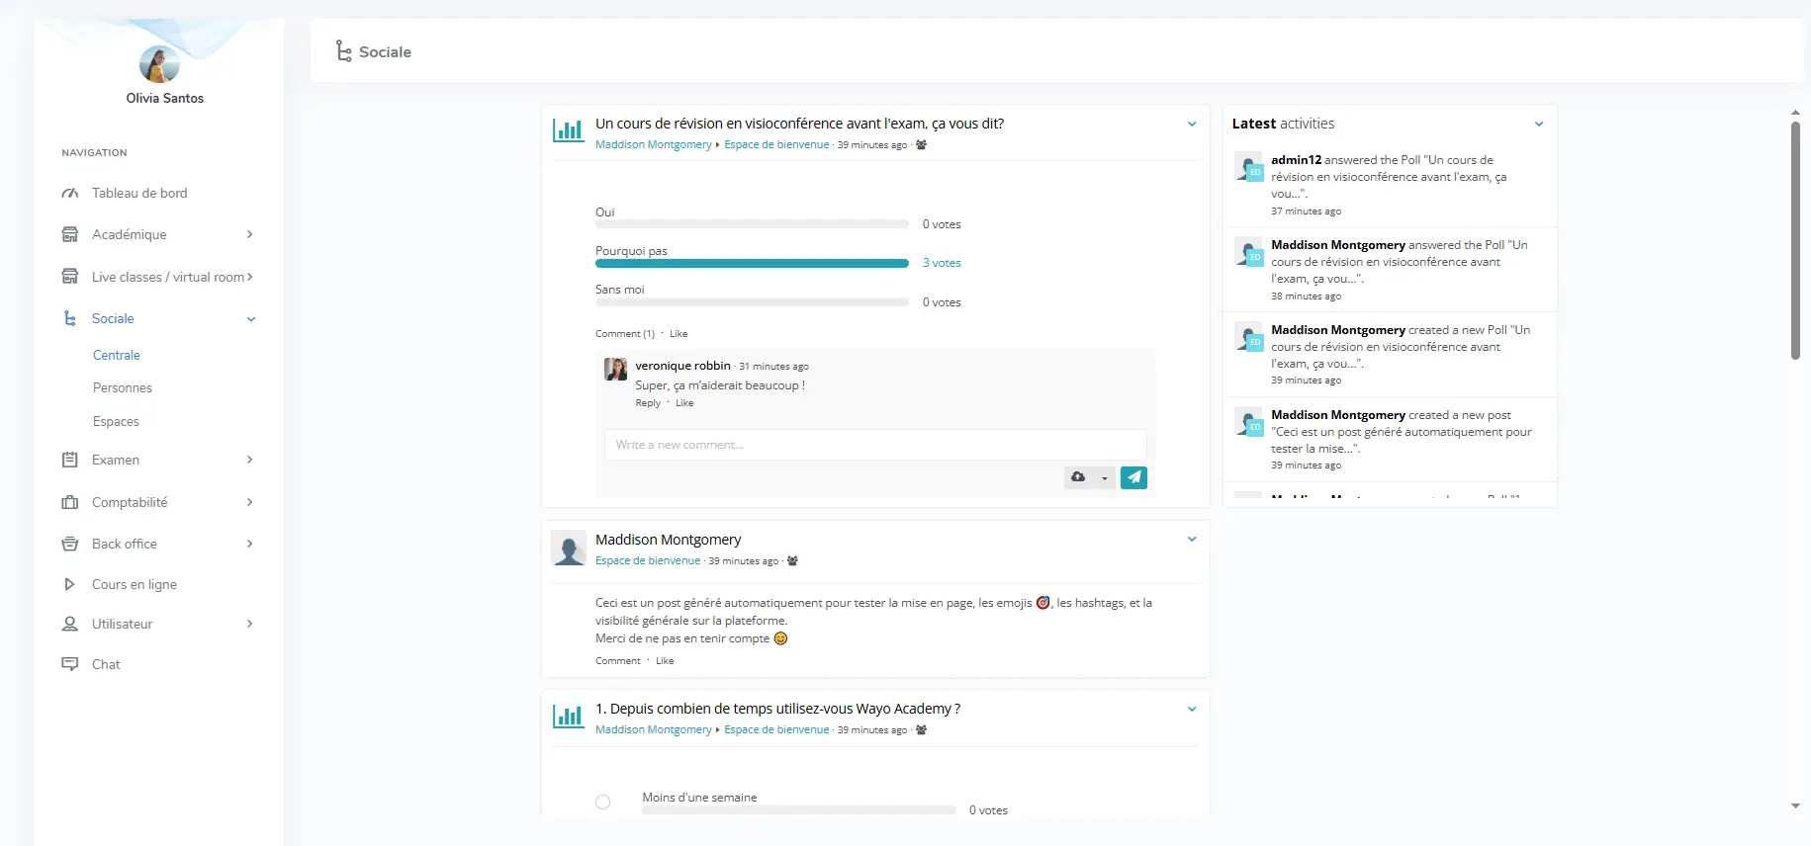Screen dimensions: 1811x846
Task: Click veronique robbin's comment avatar
Action: click(616, 370)
